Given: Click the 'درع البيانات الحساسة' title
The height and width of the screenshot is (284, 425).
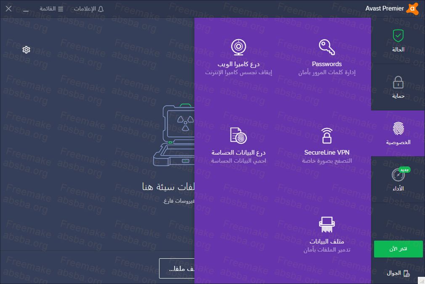Looking at the screenshot, I should click(x=239, y=153).
